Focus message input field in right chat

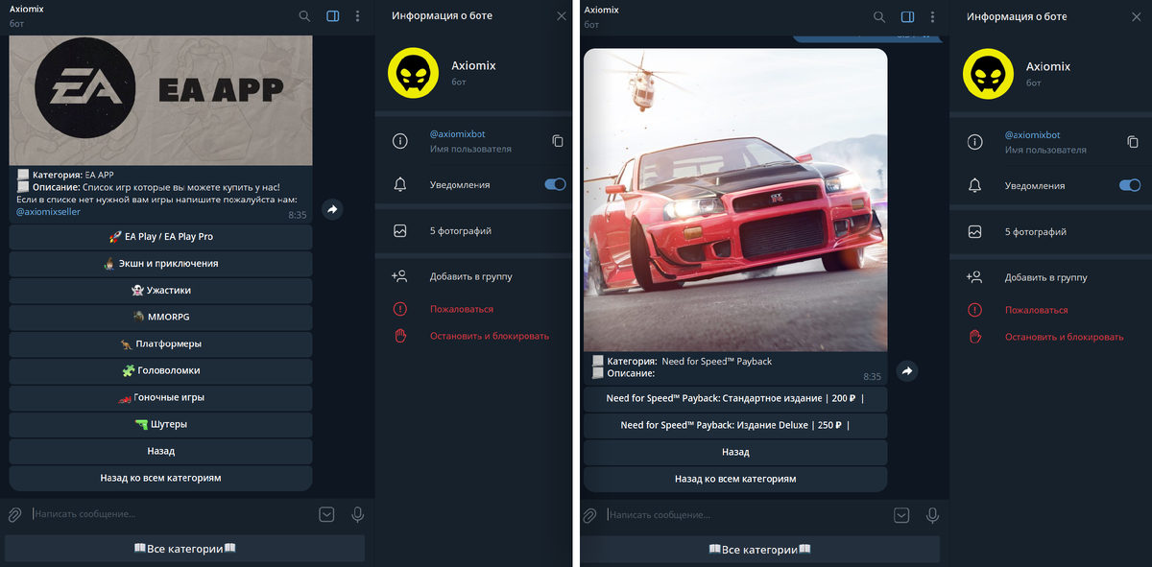pyautogui.click(x=746, y=515)
